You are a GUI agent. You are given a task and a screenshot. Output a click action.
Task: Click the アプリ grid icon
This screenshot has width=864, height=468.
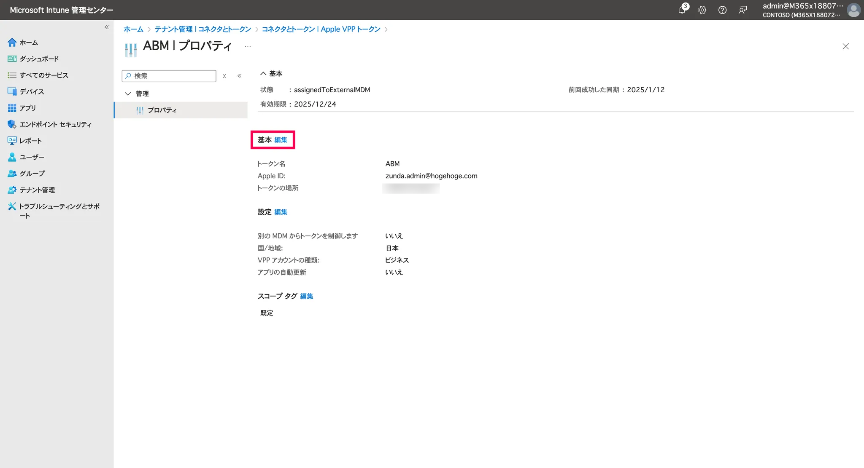point(12,108)
